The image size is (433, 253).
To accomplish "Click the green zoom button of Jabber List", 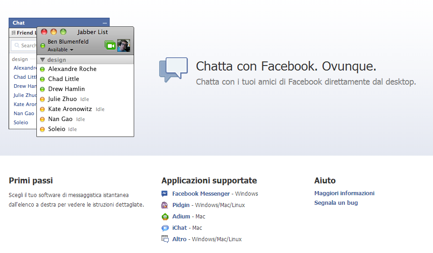I will pos(63,32).
